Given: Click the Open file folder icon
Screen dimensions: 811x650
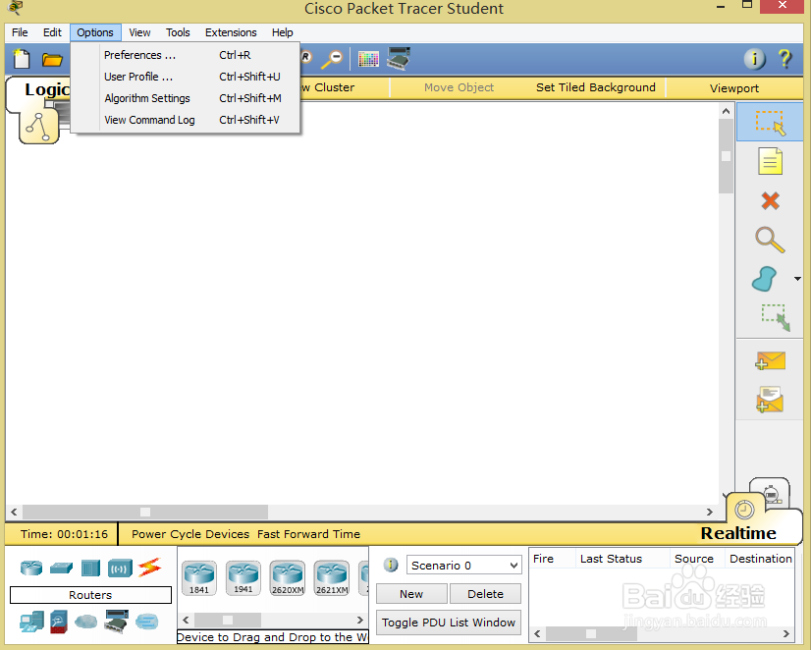Looking at the screenshot, I should (x=52, y=60).
